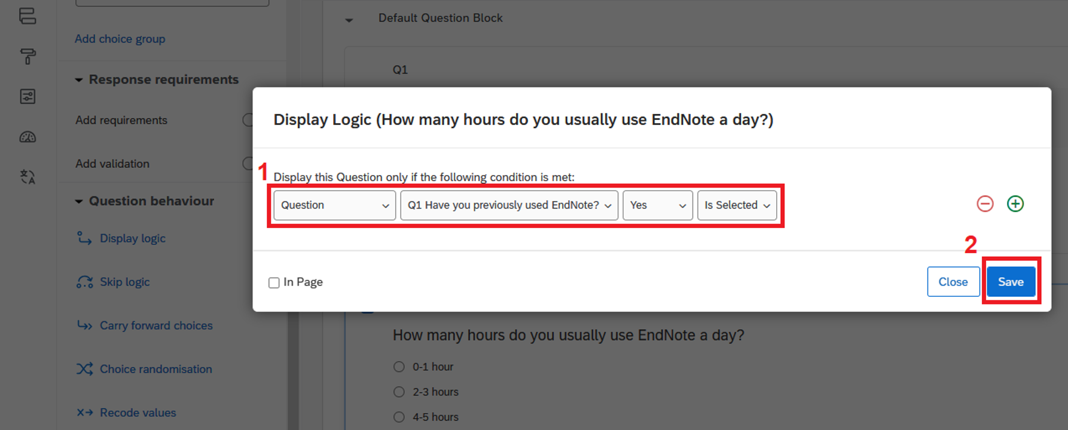
Task: Save the display logic
Action: point(1011,282)
